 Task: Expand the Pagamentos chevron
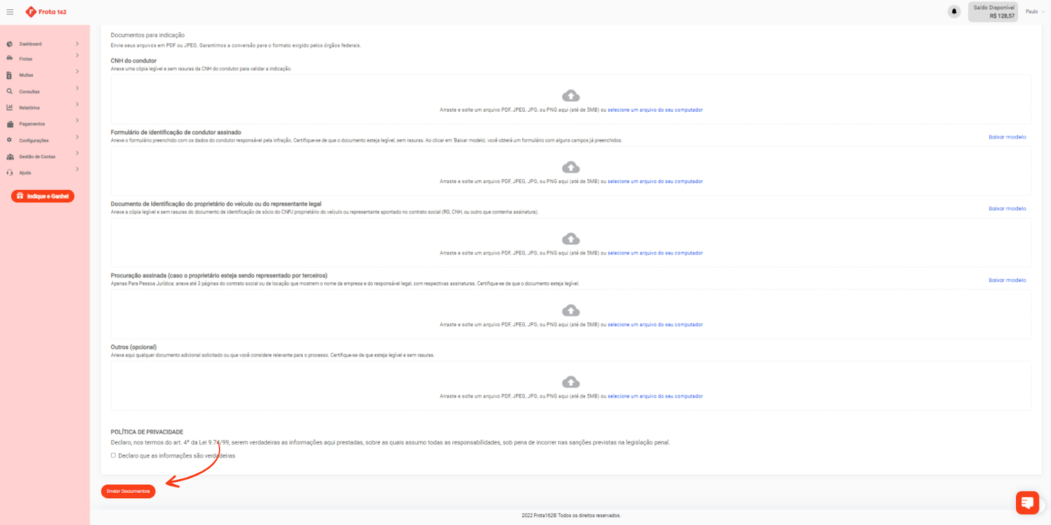point(78,120)
